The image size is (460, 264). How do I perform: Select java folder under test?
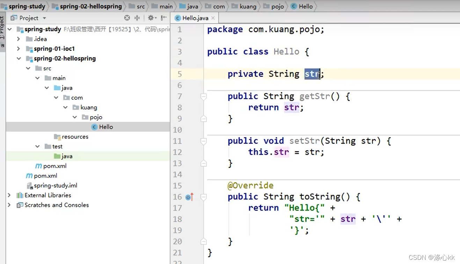[x=88, y=156]
